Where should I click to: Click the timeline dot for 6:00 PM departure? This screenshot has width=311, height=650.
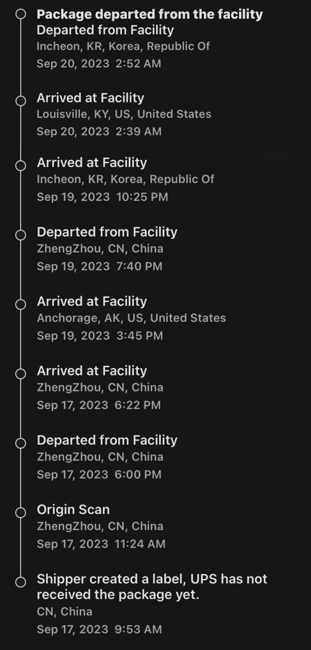pos(20,443)
